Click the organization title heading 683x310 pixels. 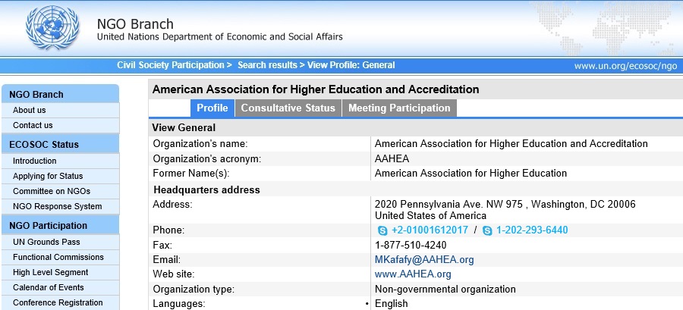[316, 89]
